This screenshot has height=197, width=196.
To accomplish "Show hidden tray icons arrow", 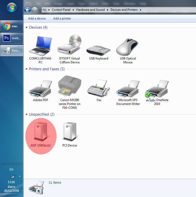I will tap(20, 176).
